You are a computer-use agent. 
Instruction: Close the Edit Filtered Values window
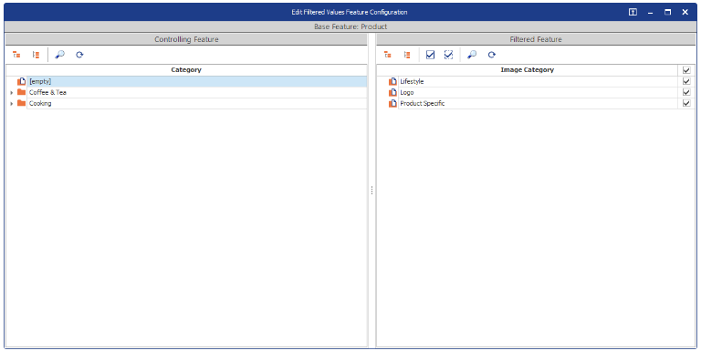point(685,12)
